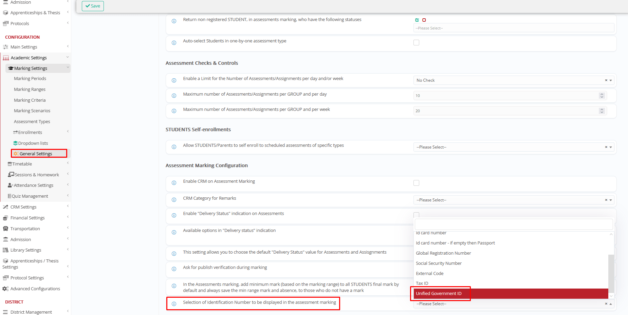
Task: Toggle the Enable Delivery Status indication checkbox
Action: point(416,215)
